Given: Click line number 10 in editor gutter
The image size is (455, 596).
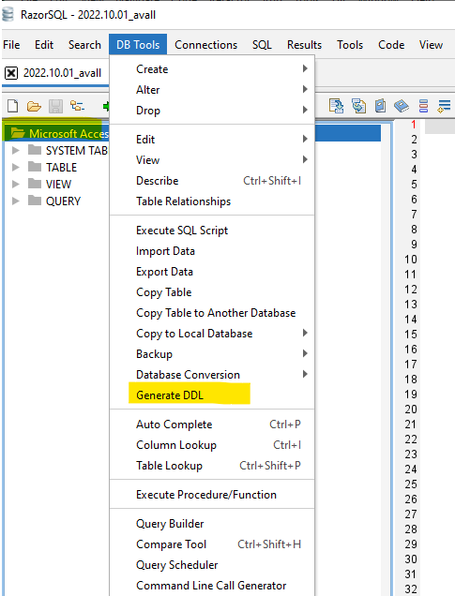Looking at the screenshot, I should [x=411, y=260].
